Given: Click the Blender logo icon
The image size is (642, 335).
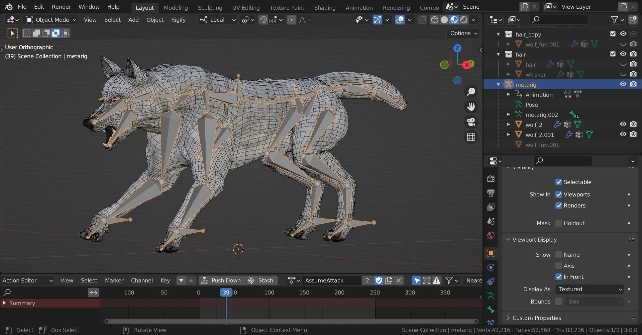Looking at the screenshot, I should tap(8, 7).
